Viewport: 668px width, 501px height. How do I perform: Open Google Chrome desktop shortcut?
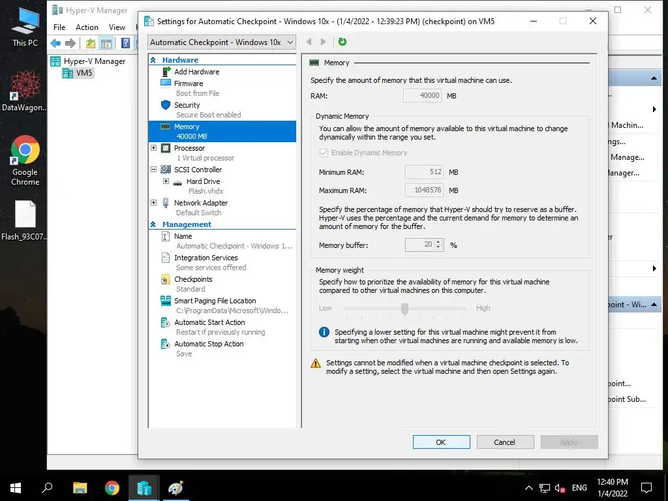click(x=25, y=160)
